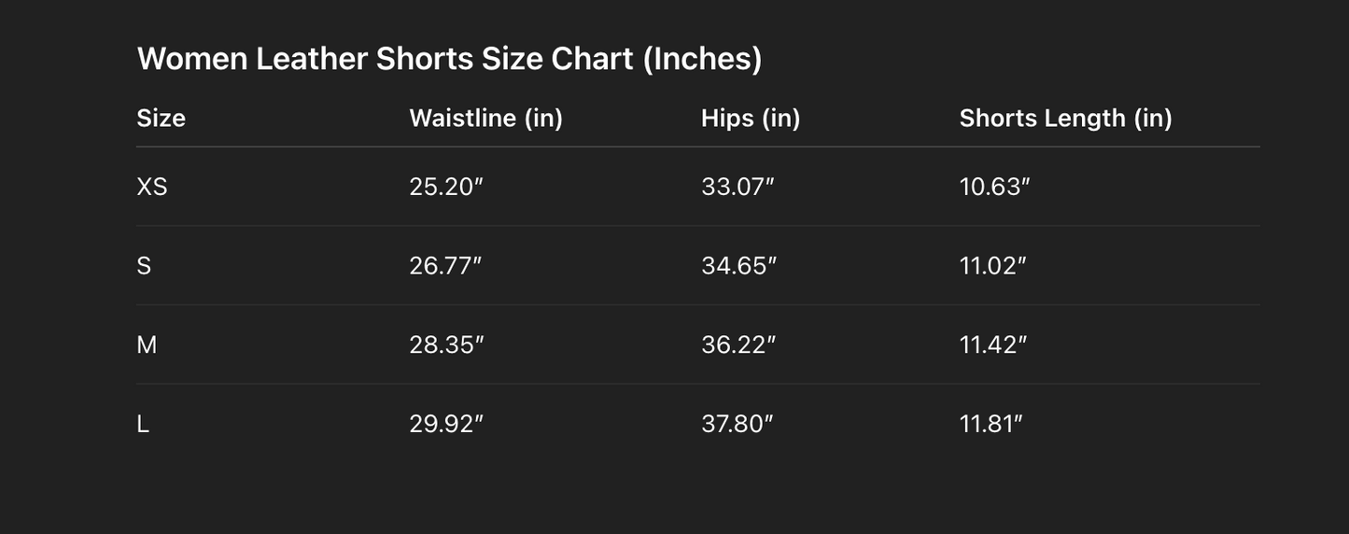Click the XS shorts length 10.63″
Screen dimensions: 1349x534
coord(994,187)
